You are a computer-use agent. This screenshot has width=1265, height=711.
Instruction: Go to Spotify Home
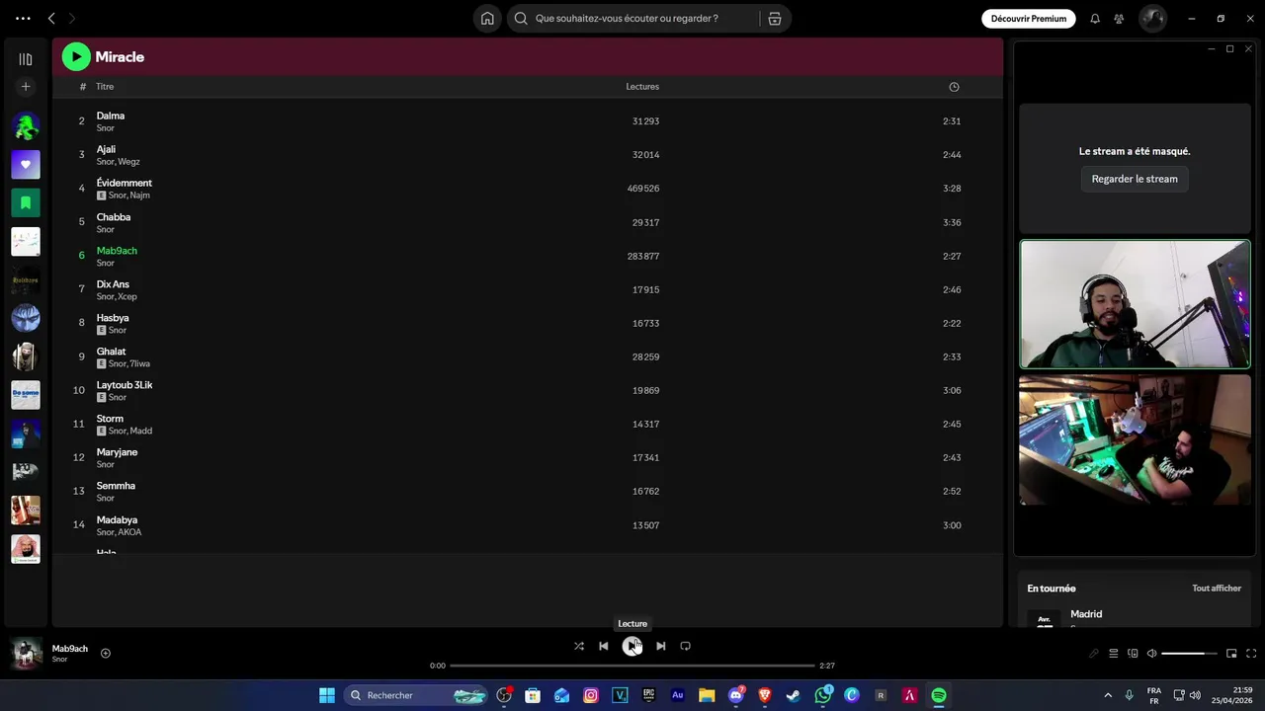pyautogui.click(x=487, y=18)
